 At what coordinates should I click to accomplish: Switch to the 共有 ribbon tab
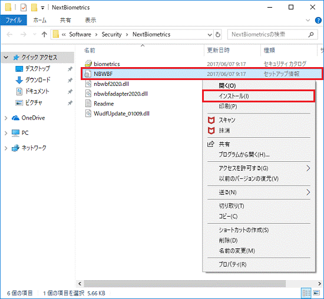[65, 20]
